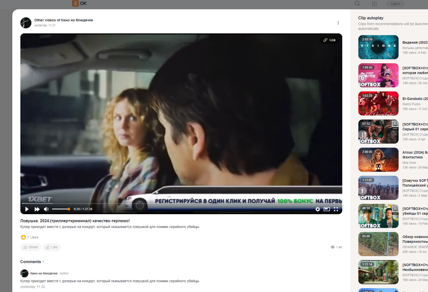Screen dimensions: 428x292
Task: Mute the video sound
Action: [x=46, y=209]
